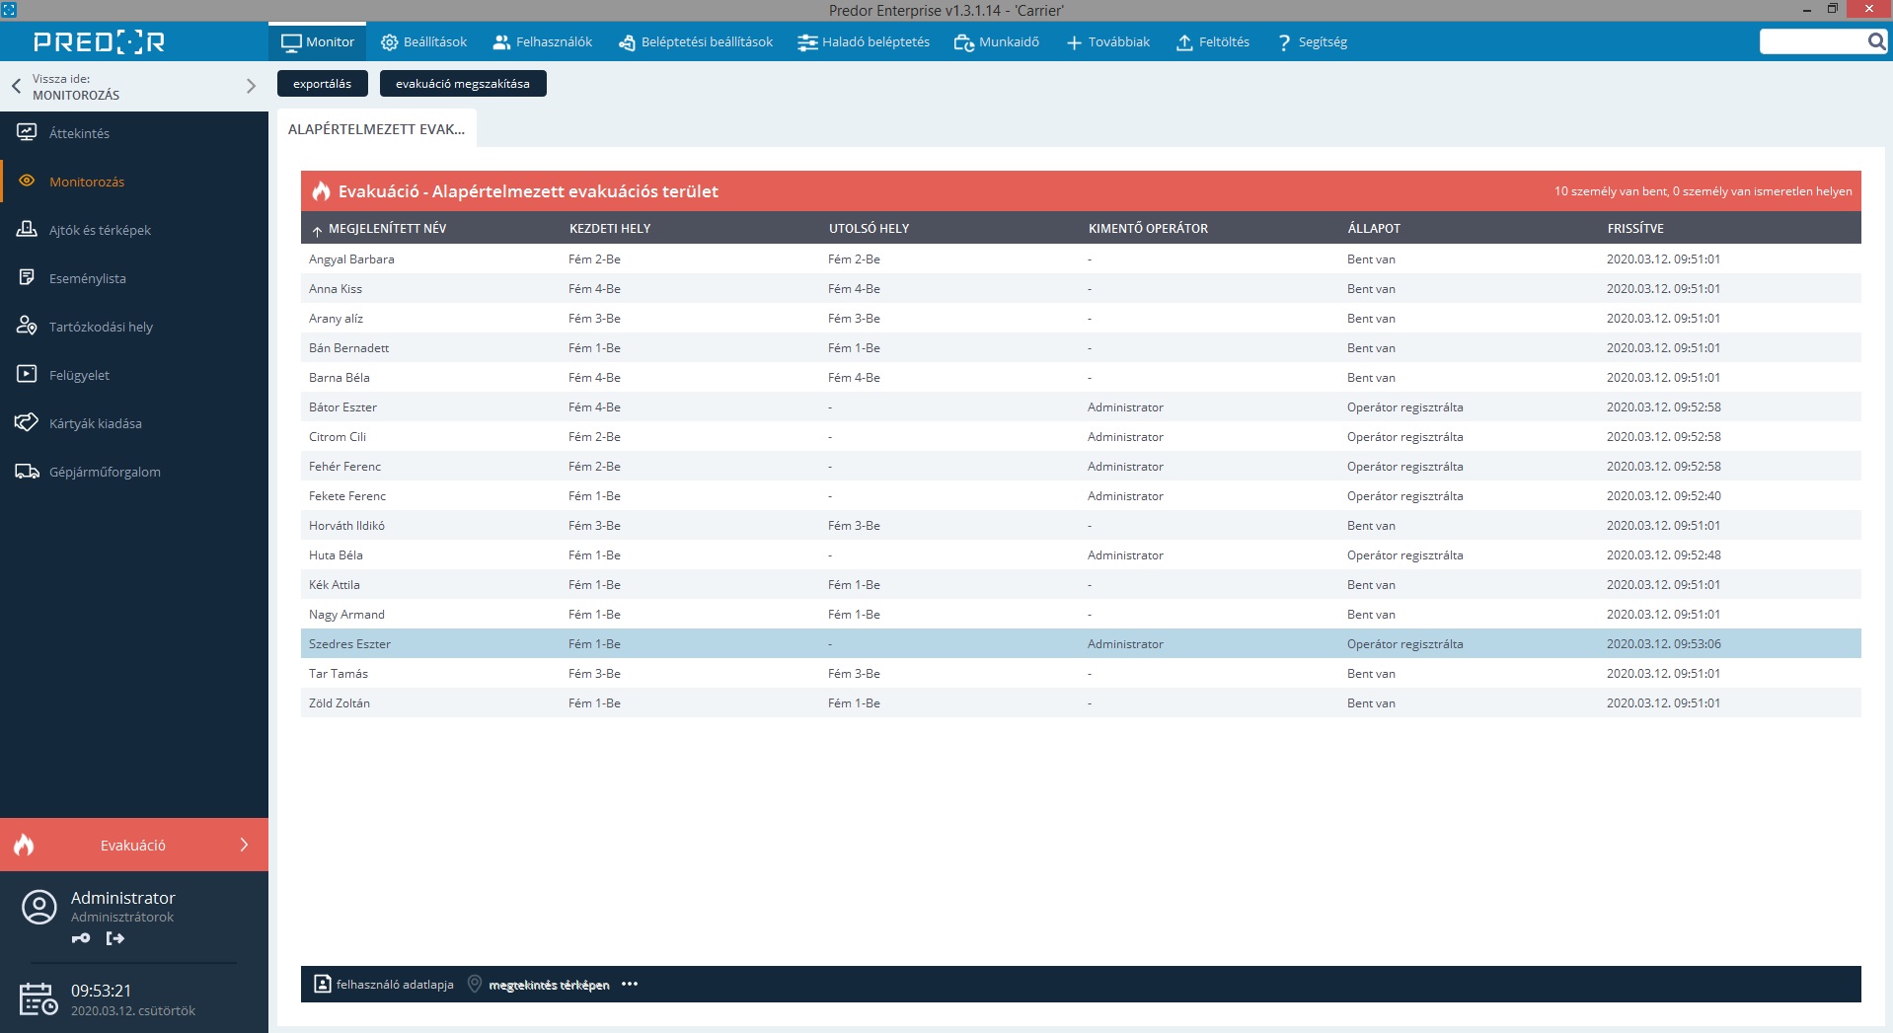Open the Administrator user avatar icon
The image size is (1893, 1033).
pos(39,907)
